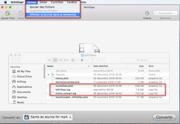Image resolution: width=180 pixels, height=124 pixels.
Task: Open the Fenêtre menu
Action: (x=72, y=2)
